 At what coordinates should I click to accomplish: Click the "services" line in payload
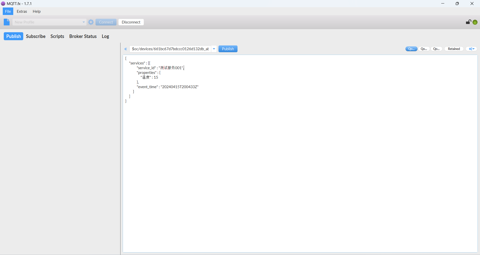139,63
